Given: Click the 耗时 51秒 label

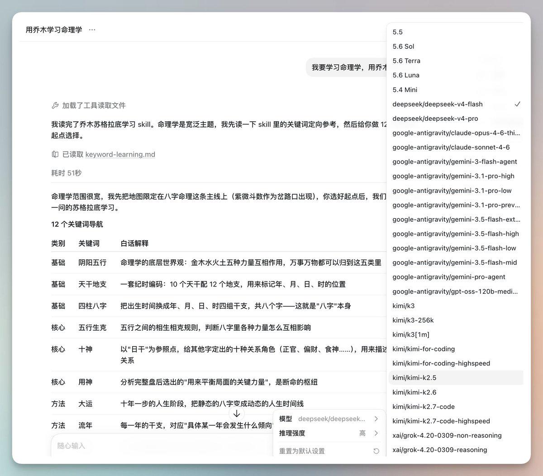Looking at the screenshot, I should 67,173.
